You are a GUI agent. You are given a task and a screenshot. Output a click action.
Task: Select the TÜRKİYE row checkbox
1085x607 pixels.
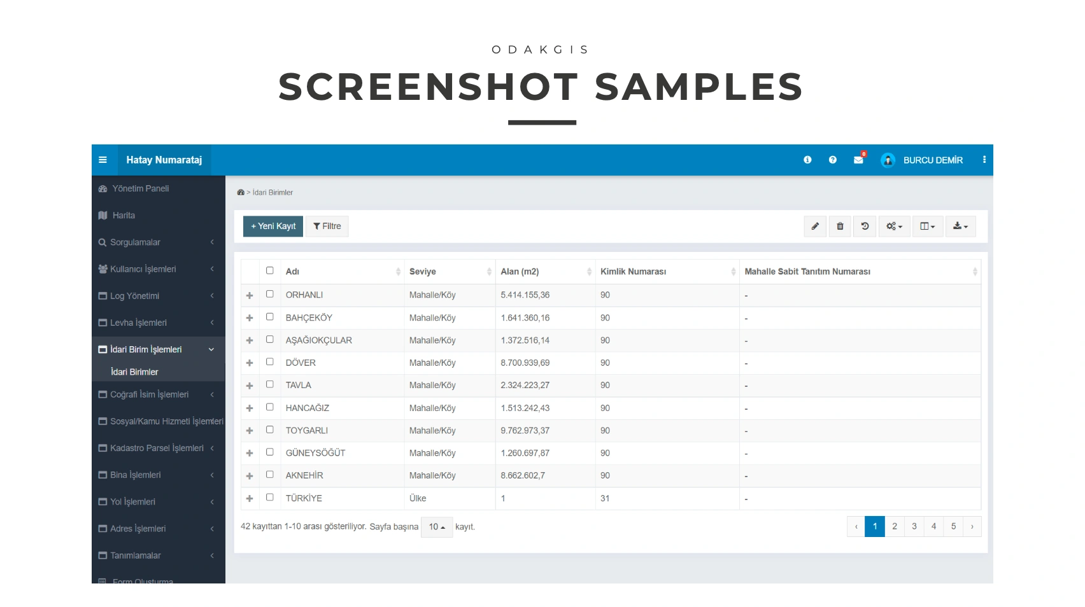269,497
